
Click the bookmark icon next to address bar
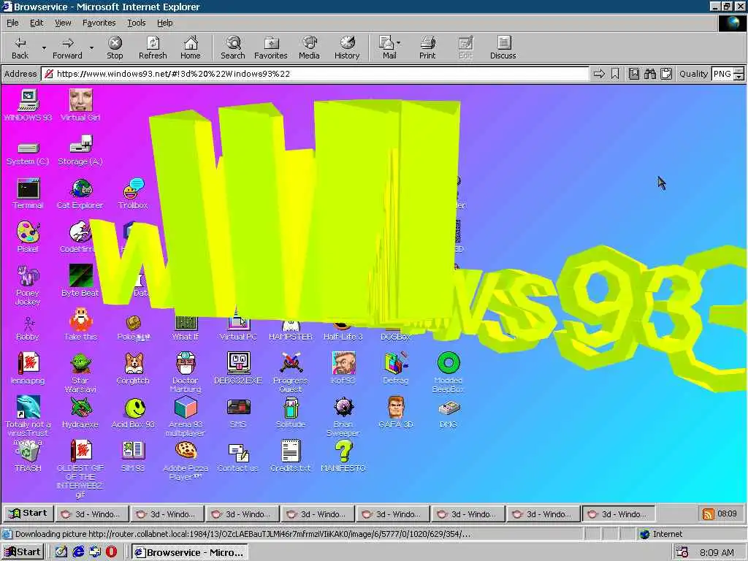(x=615, y=74)
